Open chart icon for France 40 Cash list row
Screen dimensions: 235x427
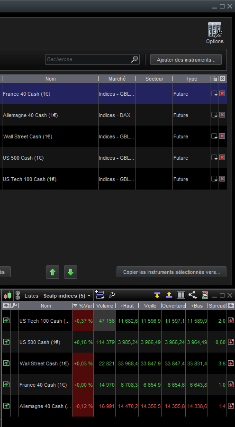[6, 384]
